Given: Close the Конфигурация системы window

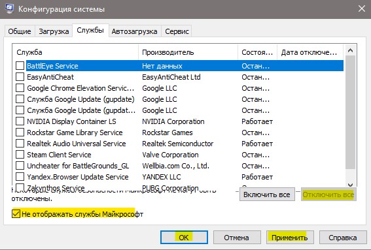Looking at the screenshot, I should pos(362,9).
